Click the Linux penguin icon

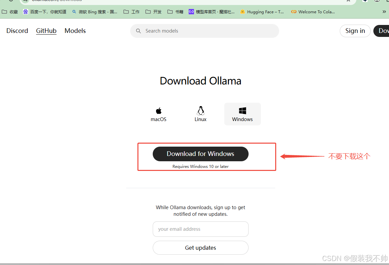click(200, 111)
